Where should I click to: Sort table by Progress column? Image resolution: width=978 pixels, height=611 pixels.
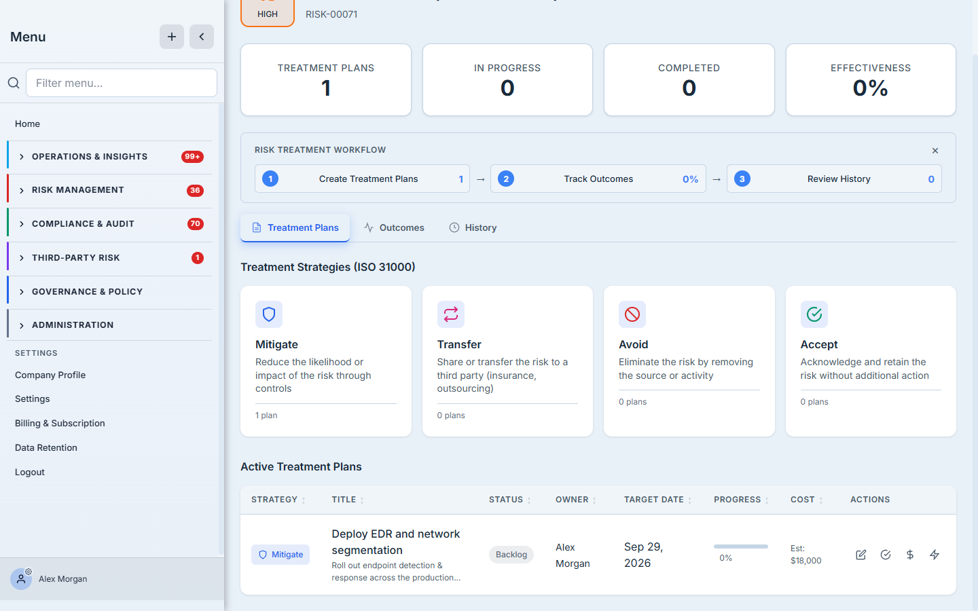pos(742,500)
